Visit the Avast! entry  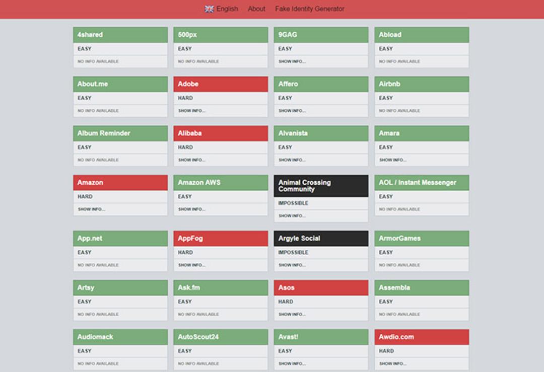pos(288,337)
